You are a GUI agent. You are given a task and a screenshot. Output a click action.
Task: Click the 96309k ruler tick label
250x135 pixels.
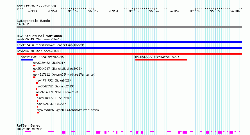[x=53, y=11]
